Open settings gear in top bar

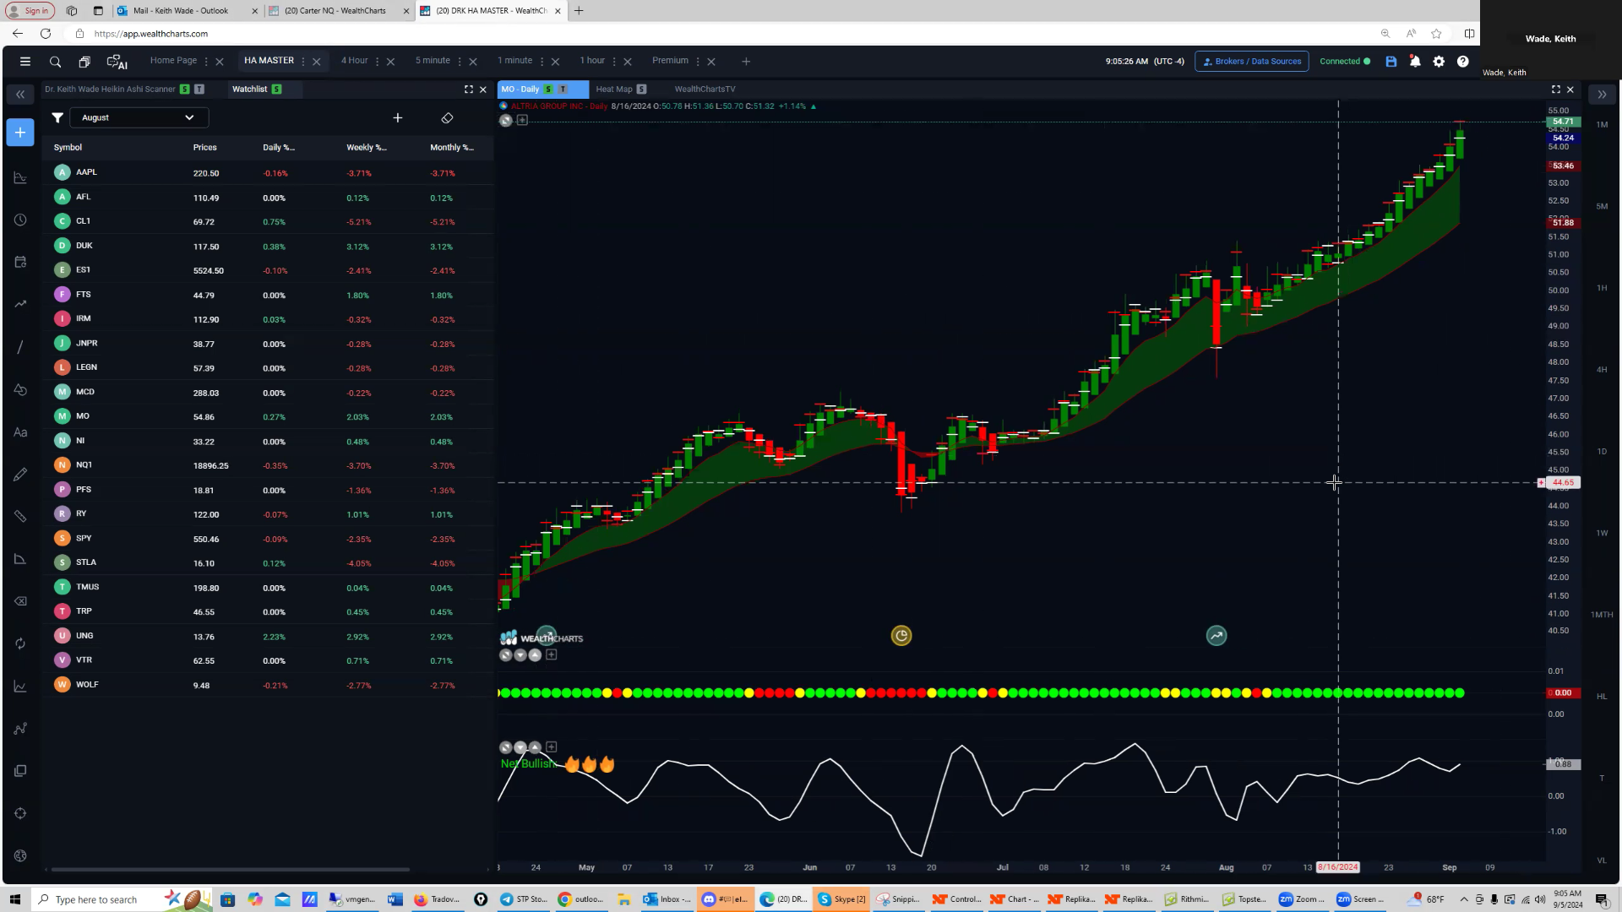click(1439, 62)
